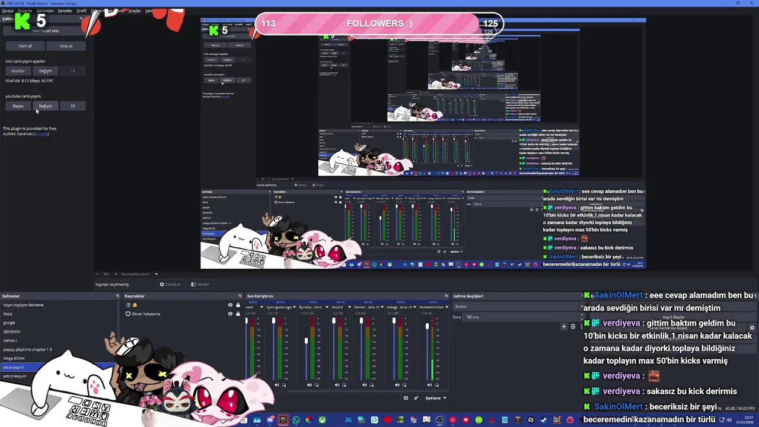Click Durdur under kick canlı yayın ayarları
The width and height of the screenshot is (759, 427).
pos(18,71)
